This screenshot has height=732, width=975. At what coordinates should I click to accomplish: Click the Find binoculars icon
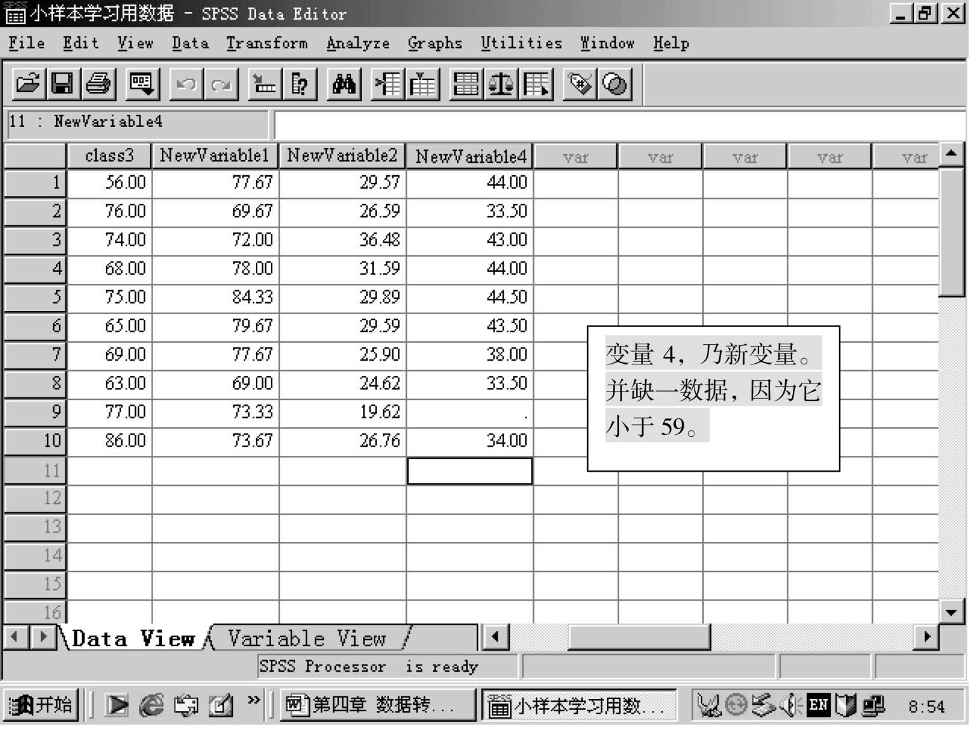(343, 84)
